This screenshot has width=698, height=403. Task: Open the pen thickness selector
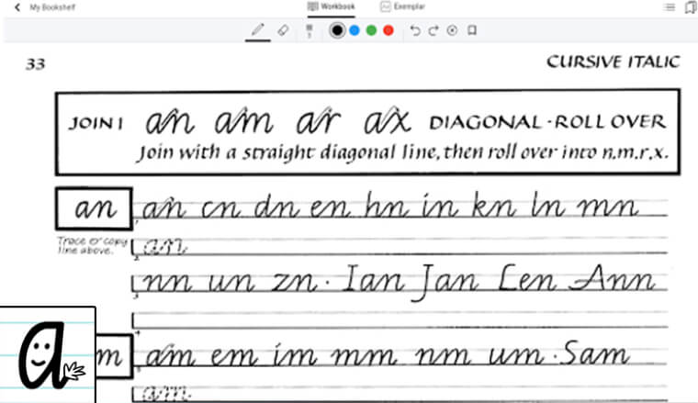[x=309, y=30]
